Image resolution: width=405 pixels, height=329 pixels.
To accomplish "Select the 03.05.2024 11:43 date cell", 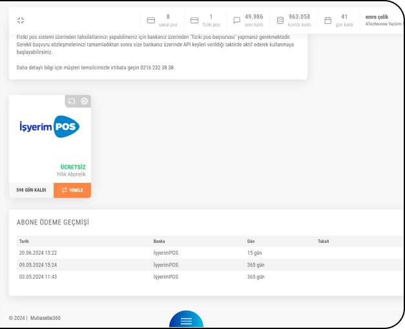I will [38, 277].
